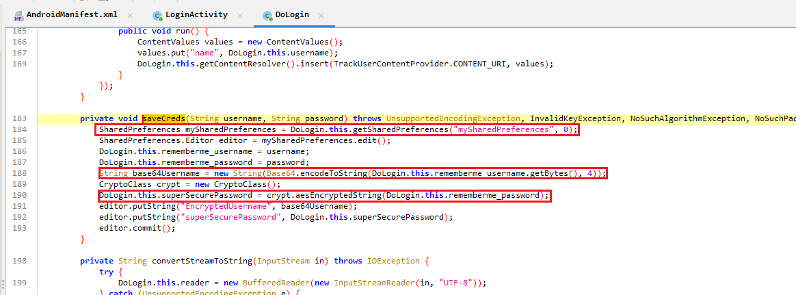Click public void run() declaration
Viewport: 796px width, 295px height.
pyautogui.click(x=163, y=31)
